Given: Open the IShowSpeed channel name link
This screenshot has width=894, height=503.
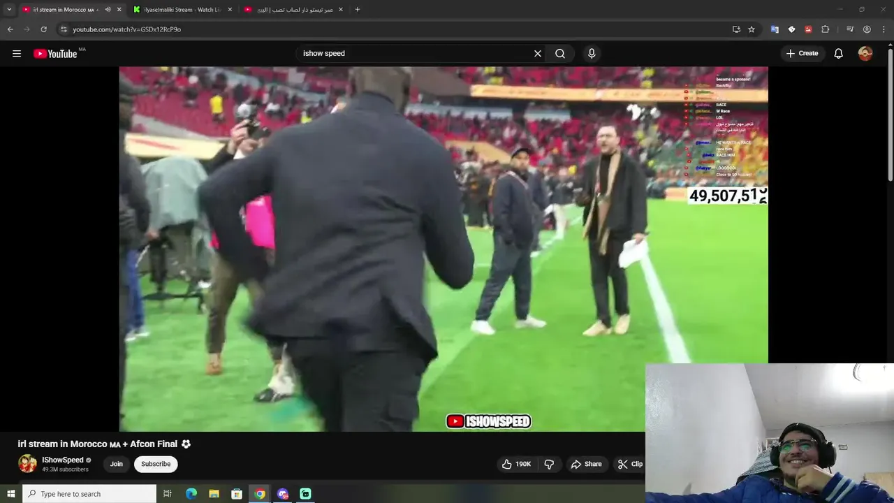Looking at the screenshot, I should click(x=63, y=460).
